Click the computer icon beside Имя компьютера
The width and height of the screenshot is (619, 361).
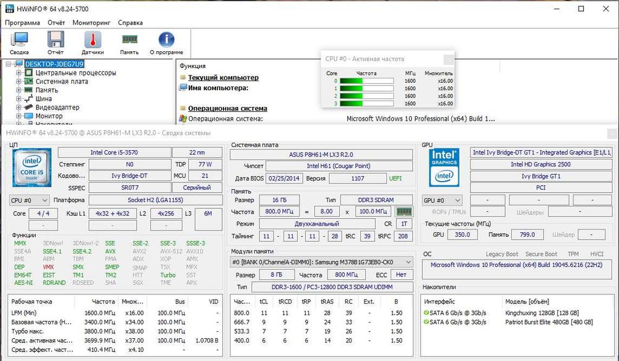click(x=183, y=88)
